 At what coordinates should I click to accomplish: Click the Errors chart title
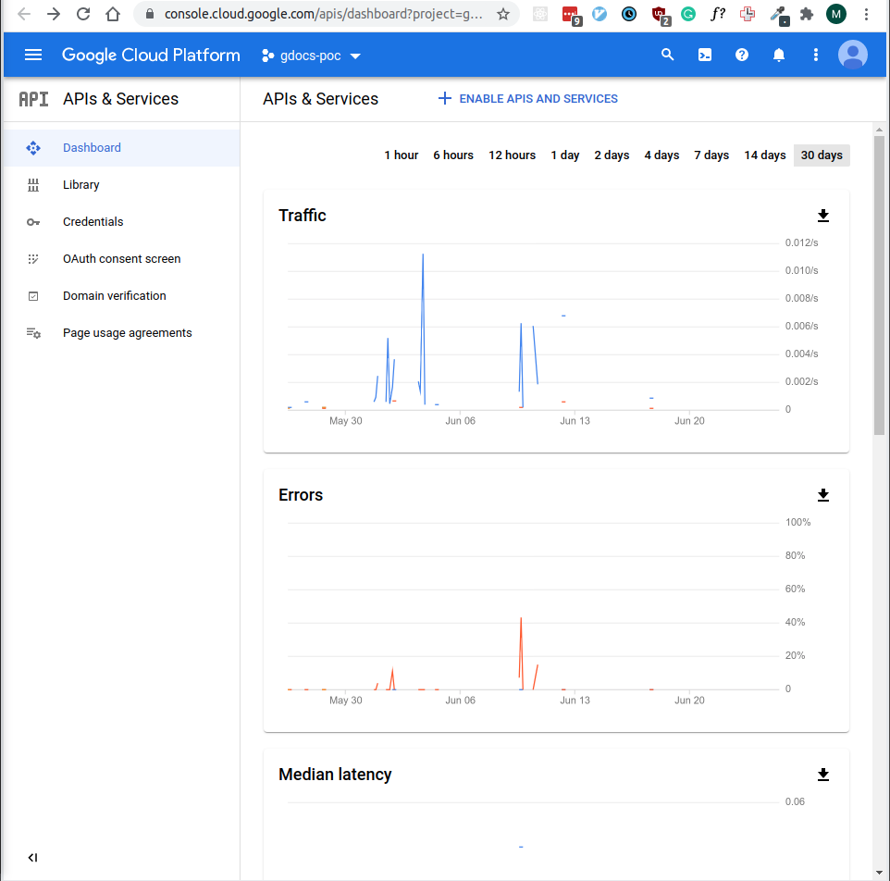(x=301, y=495)
